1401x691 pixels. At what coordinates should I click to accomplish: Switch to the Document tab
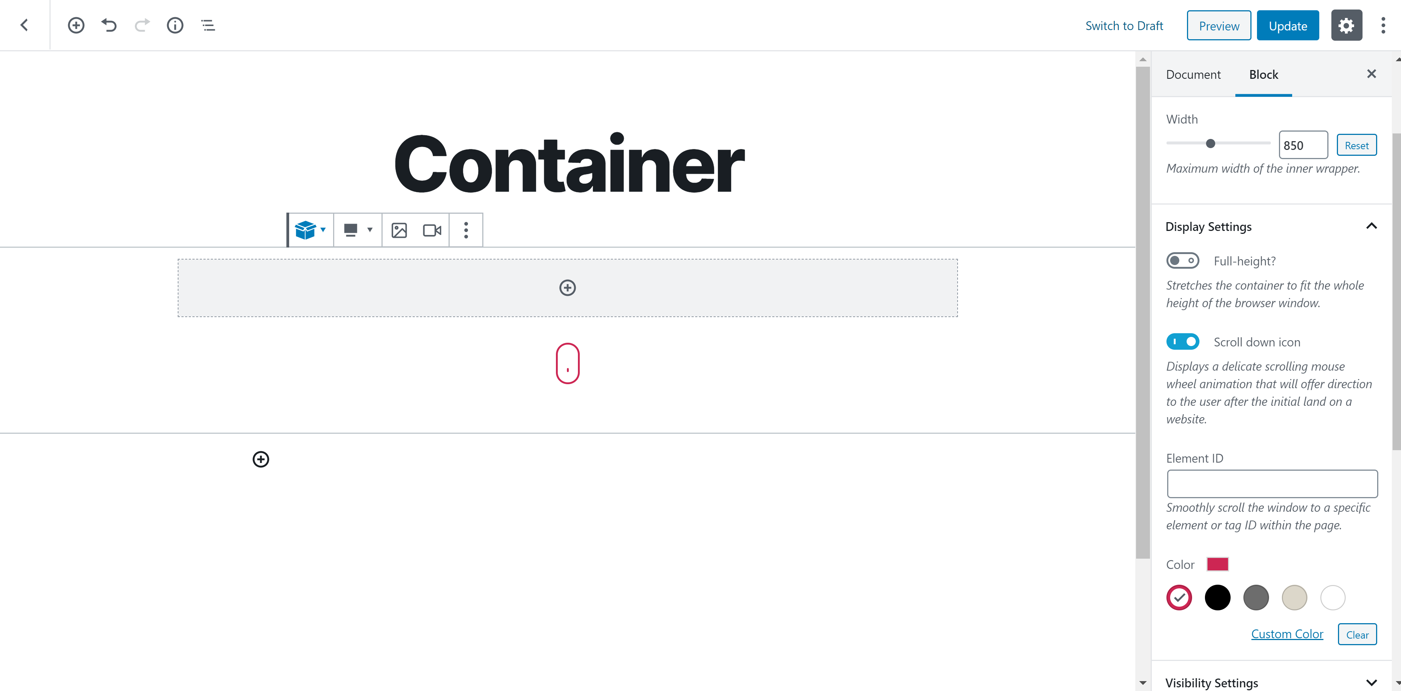click(1193, 74)
